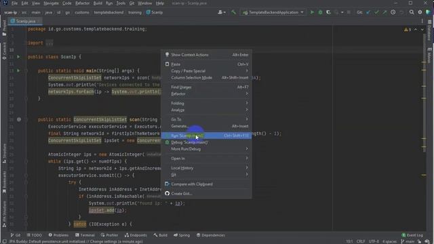434x244 pixels.
Task: Run with Coverage from the toolbar
Action: tap(328, 12)
